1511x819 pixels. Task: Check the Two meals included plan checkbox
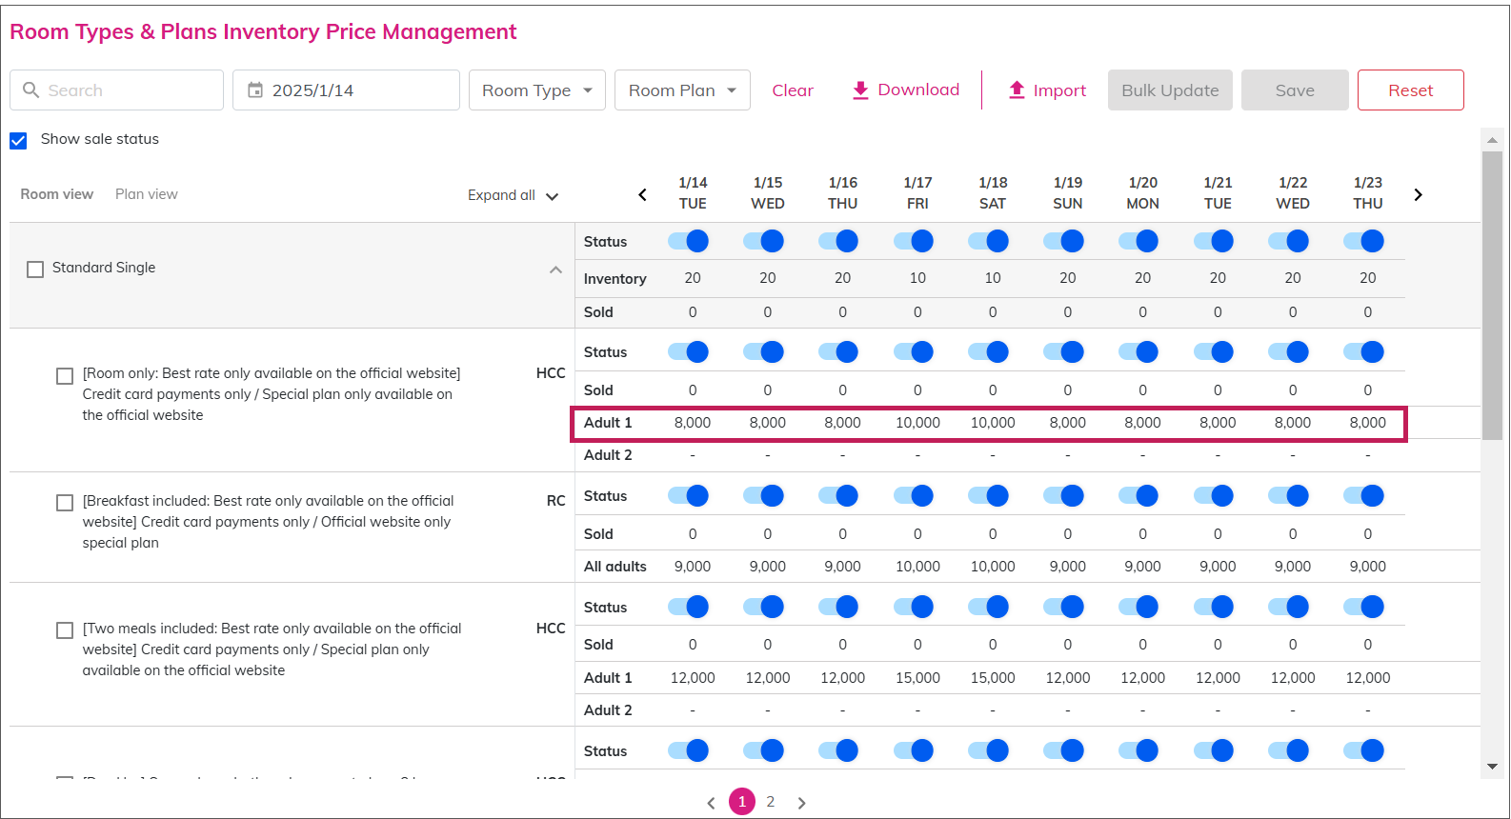pos(65,629)
